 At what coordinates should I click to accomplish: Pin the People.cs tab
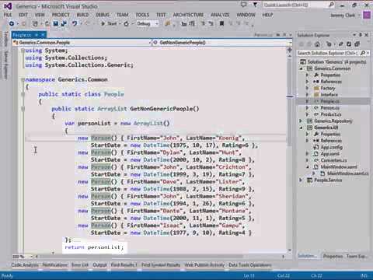click(x=37, y=35)
